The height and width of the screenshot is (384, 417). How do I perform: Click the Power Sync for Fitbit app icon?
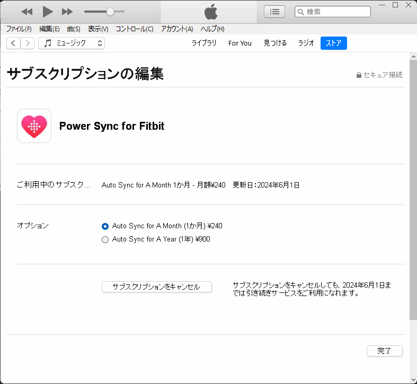click(34, 126)
